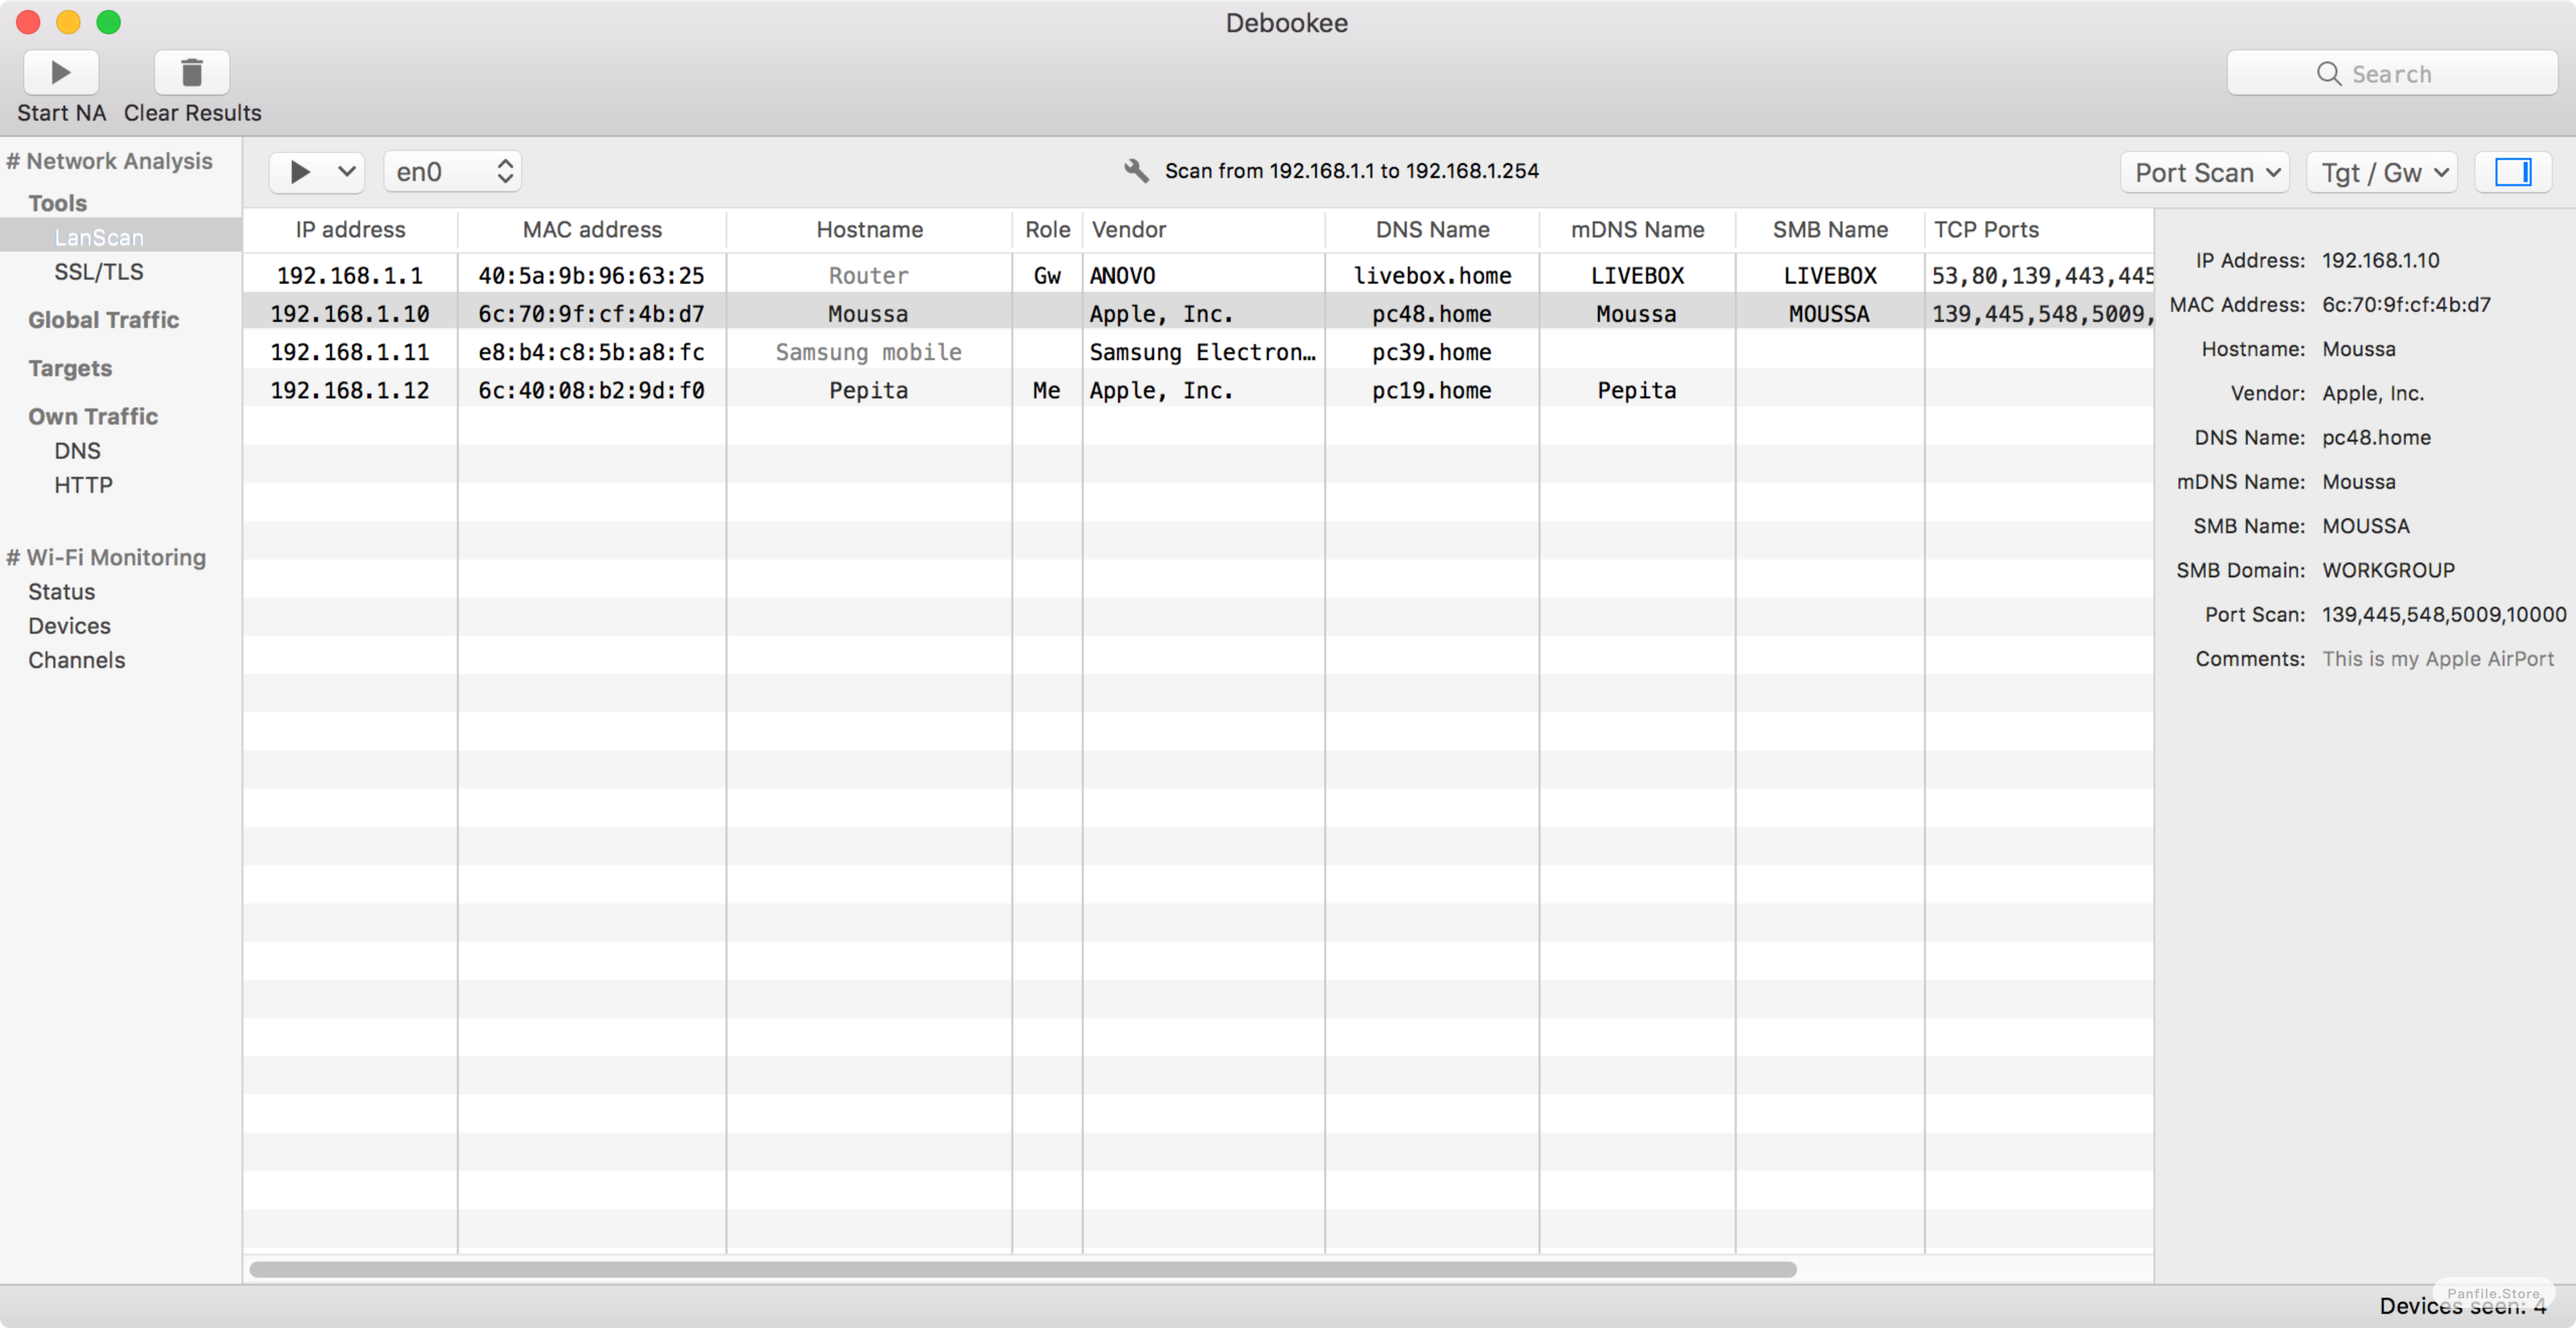Click the Clear Results trash icon

click(x=192, y=72)
